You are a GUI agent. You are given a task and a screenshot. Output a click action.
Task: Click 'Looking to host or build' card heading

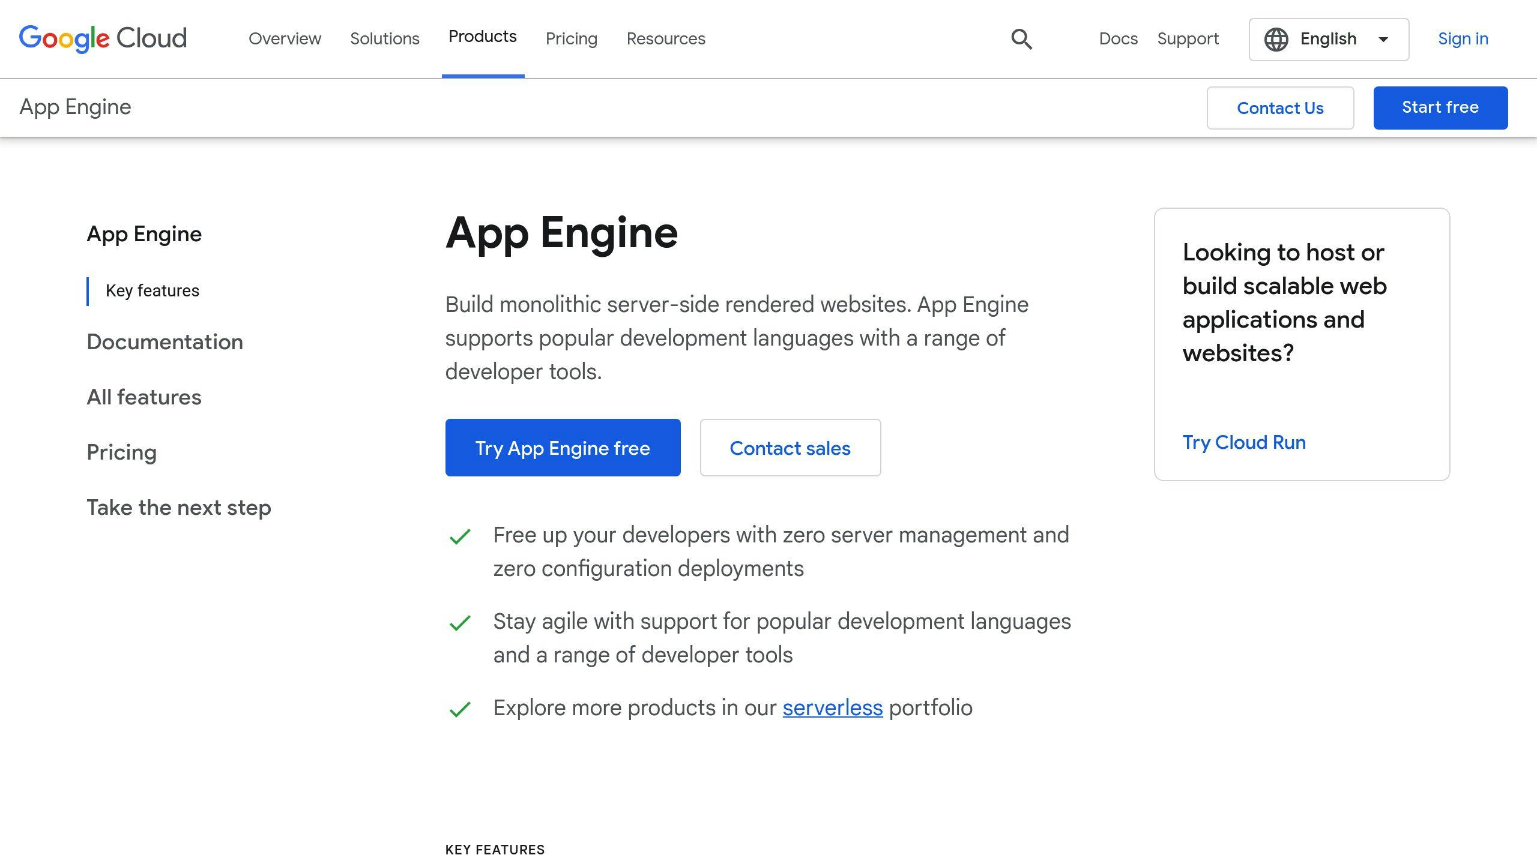(x=1285, y=302)
